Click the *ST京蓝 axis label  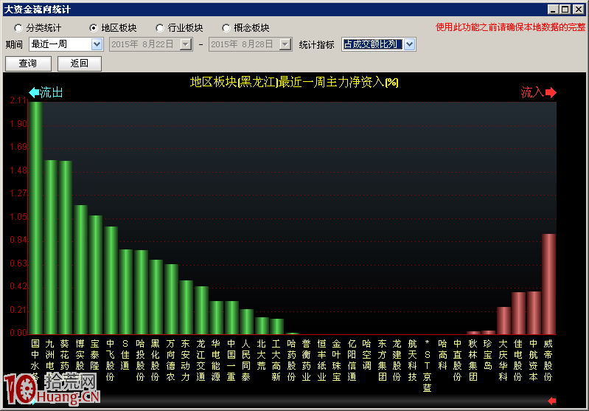click(427, 366)
